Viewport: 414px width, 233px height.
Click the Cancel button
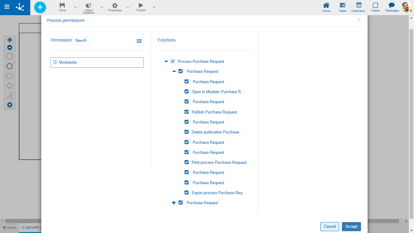tap(330, 227)
